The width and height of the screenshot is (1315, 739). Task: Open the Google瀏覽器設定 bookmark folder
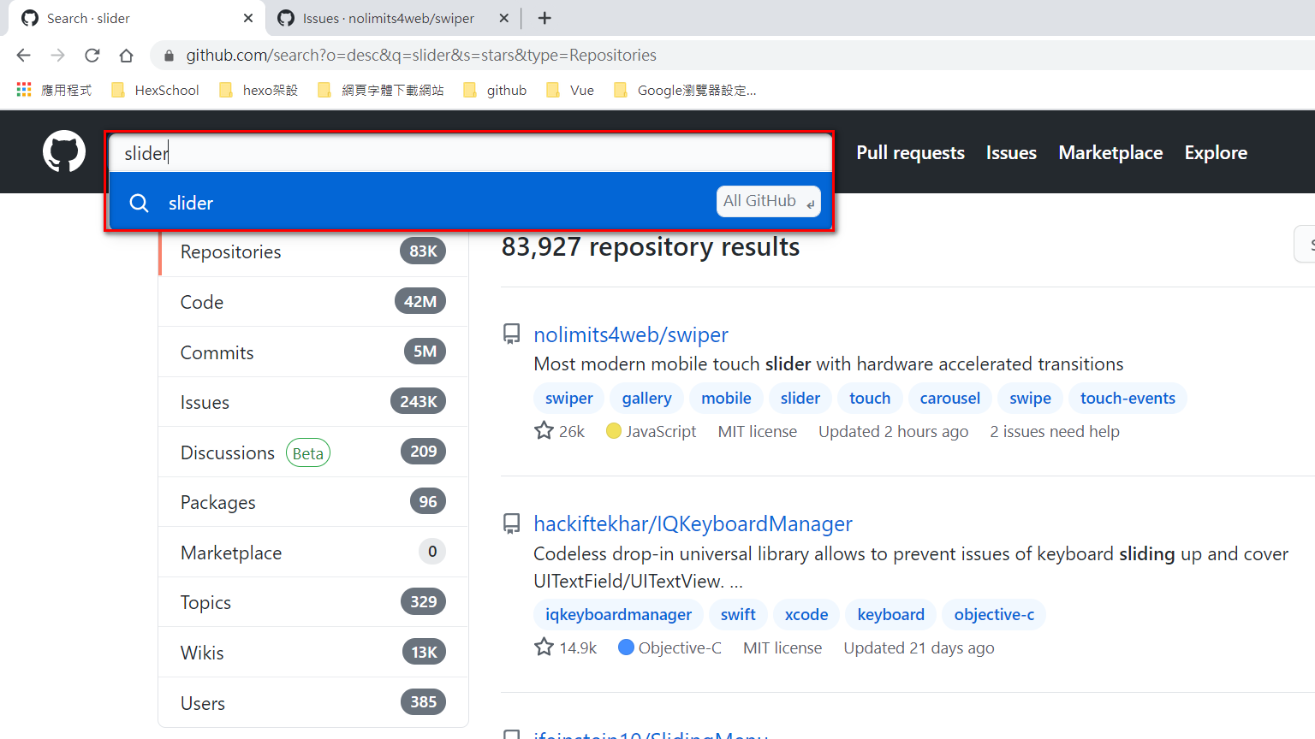(685, 90)
